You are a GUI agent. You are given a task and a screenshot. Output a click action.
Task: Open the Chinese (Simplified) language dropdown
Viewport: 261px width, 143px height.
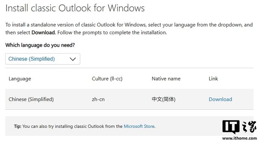(x=43, y=59)
